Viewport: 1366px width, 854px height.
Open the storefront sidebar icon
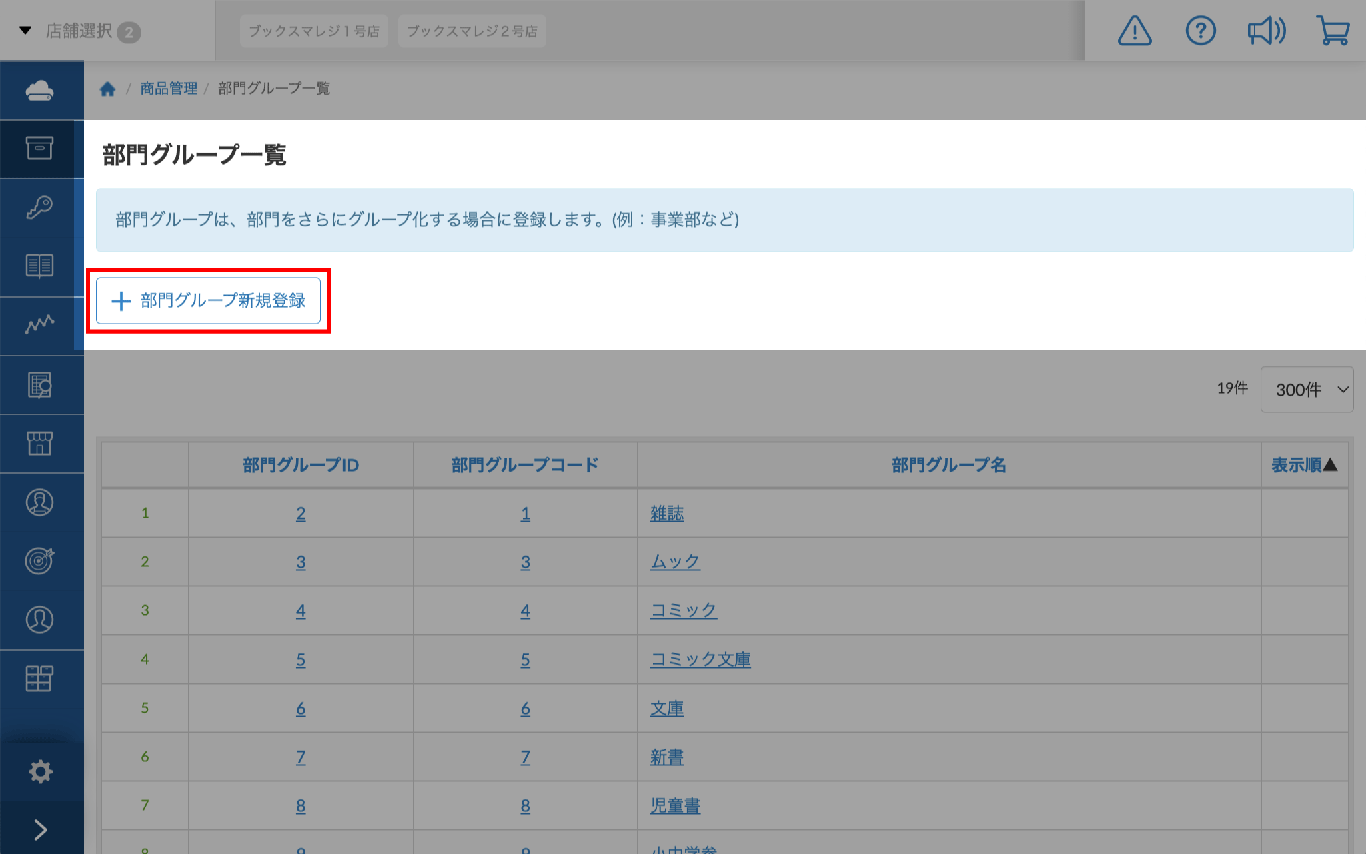pyautogui.click(x=39, y=443)
